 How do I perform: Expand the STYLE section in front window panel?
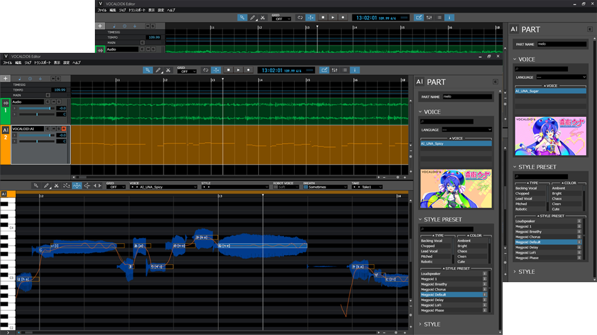tap(420, 324)
